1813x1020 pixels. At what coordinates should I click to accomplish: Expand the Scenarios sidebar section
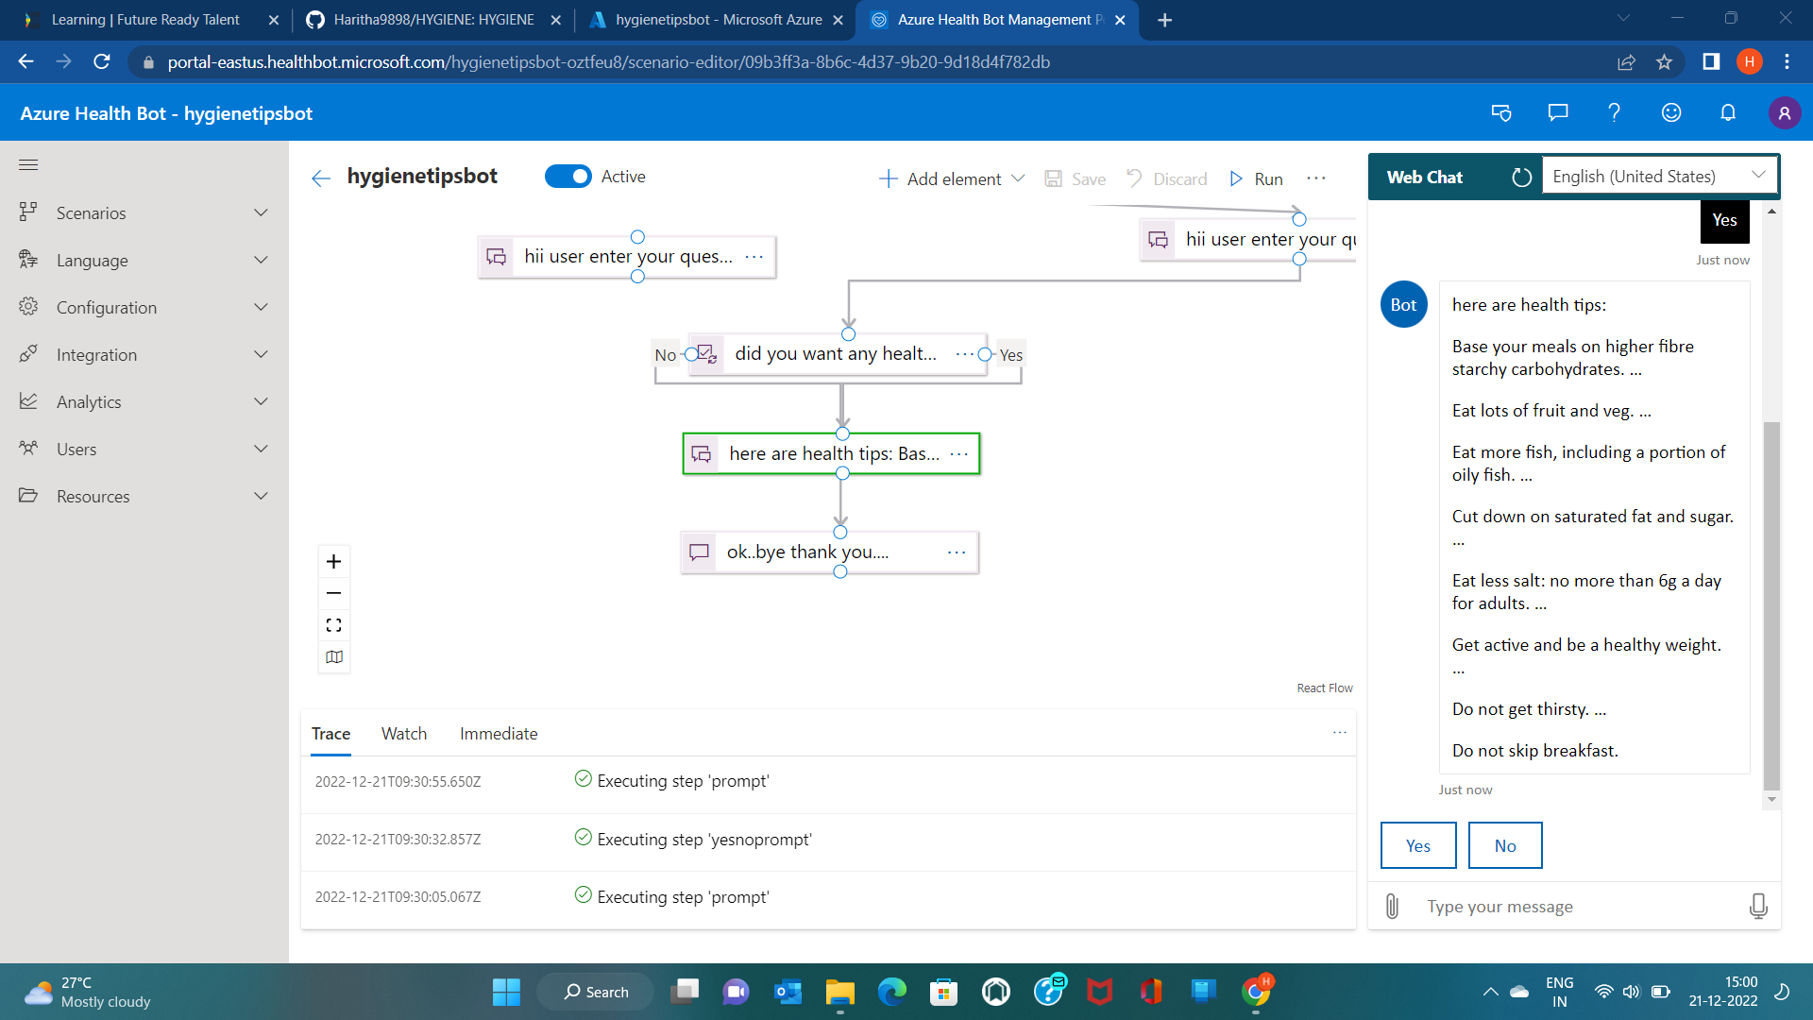(x=144, y=212)
